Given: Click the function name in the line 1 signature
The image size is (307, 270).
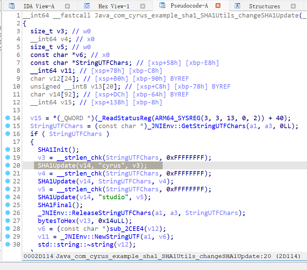Looking at the screenshot, I should tap(197, 15).
